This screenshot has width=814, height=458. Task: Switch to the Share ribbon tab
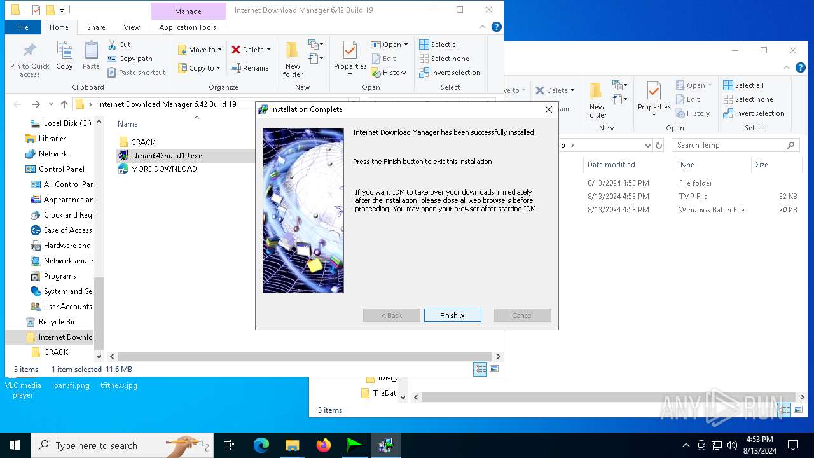click(96, 27)
